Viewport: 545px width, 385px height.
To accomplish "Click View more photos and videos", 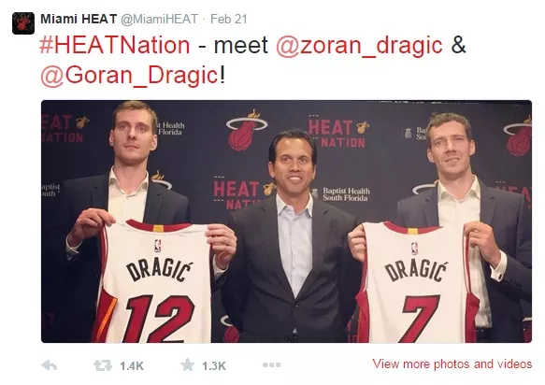I will (452, 364).
